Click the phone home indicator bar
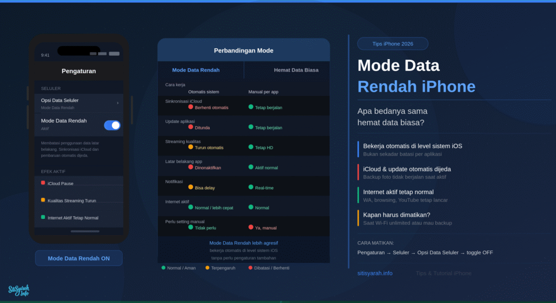This screenshot has height=303, width=556. click(85, 231)
